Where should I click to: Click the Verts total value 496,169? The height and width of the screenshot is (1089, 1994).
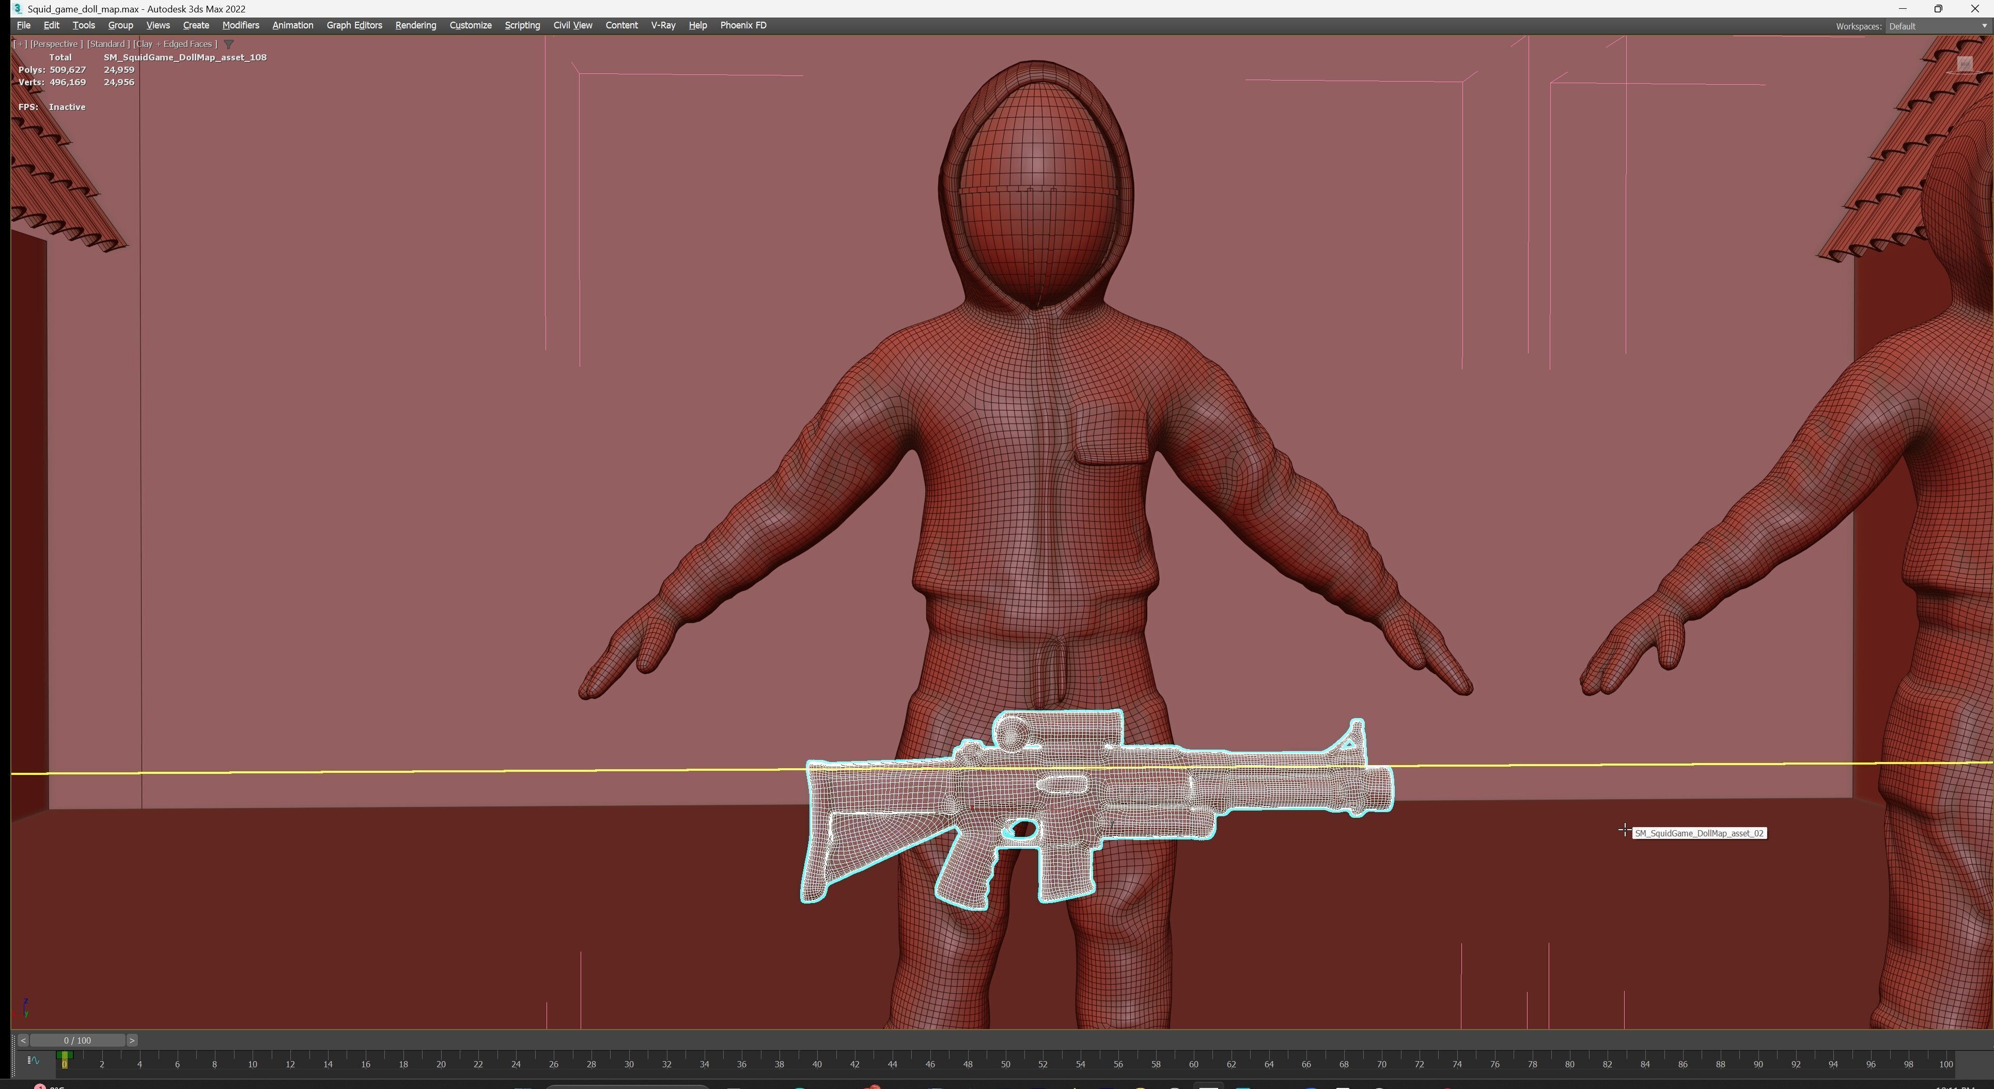click(67, 82)
